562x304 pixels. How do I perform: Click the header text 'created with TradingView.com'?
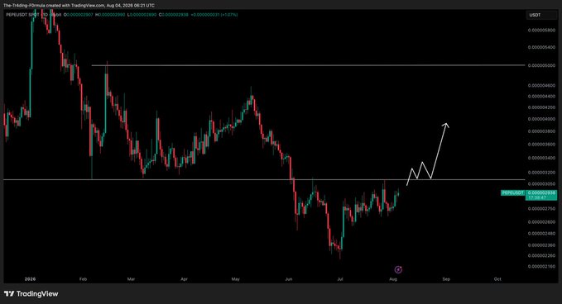point(76,5)
